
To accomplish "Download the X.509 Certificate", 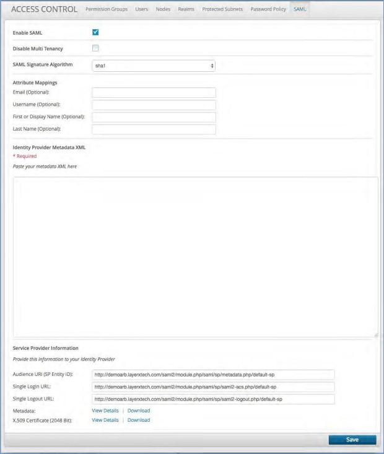I will coord(139,420).
